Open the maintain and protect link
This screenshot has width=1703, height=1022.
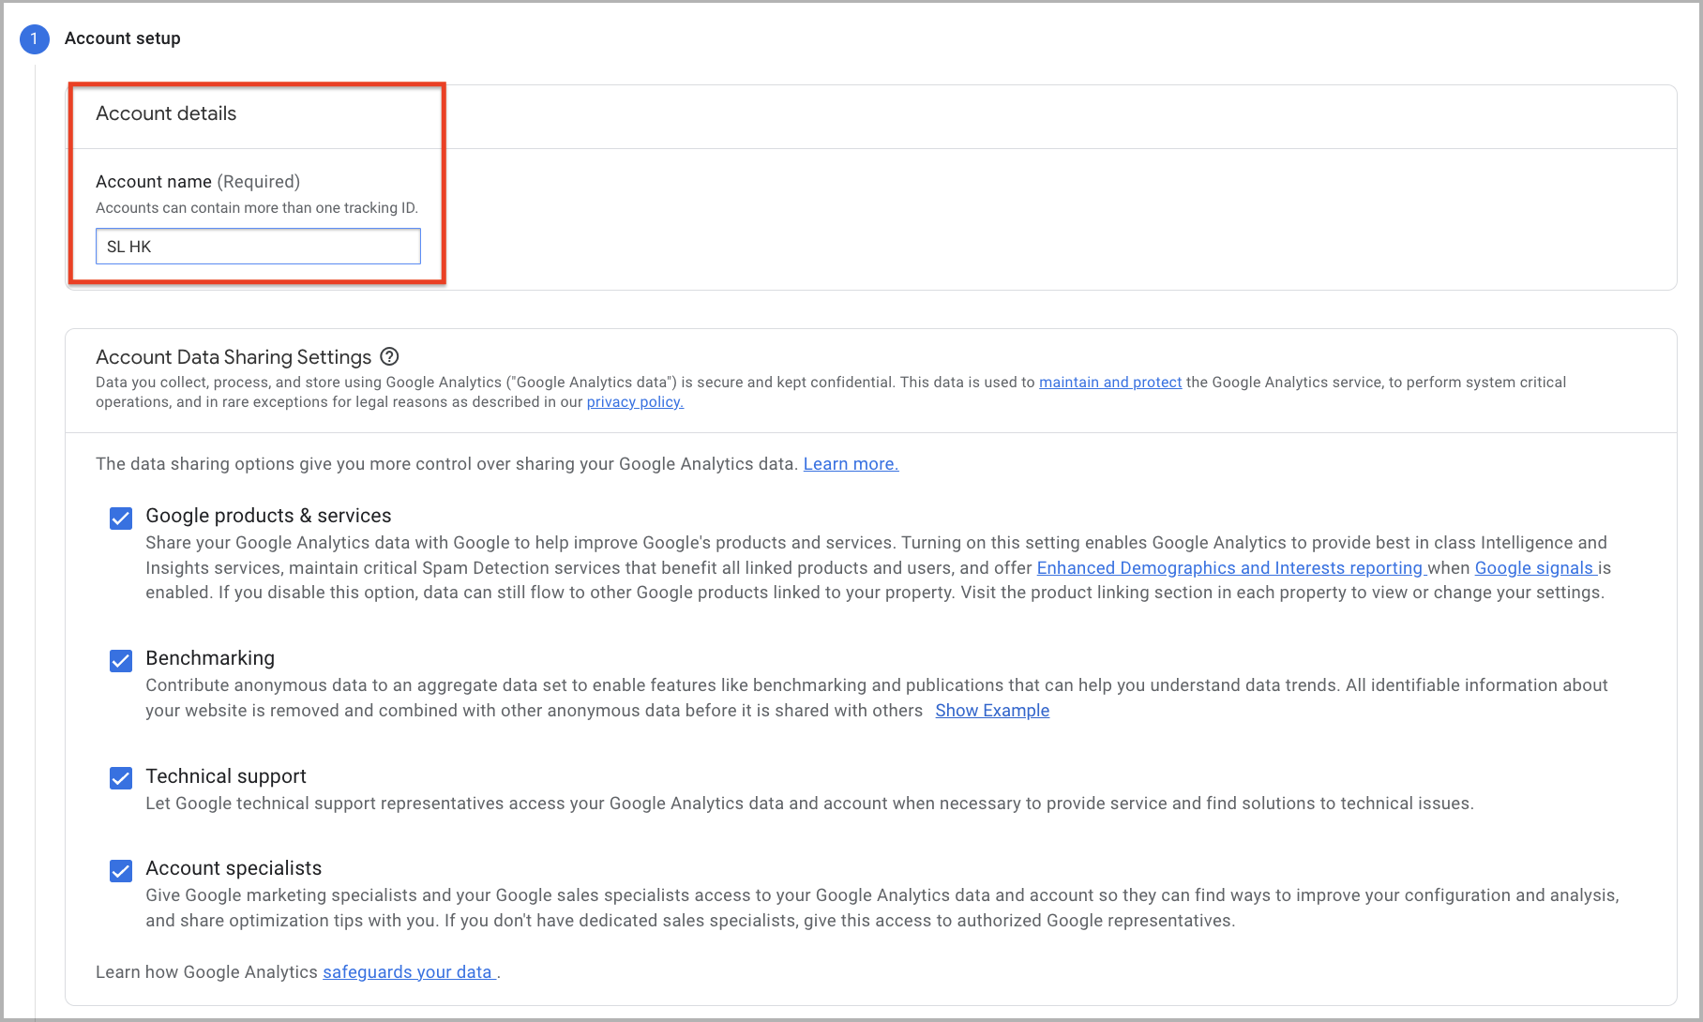click(1110, 383)
